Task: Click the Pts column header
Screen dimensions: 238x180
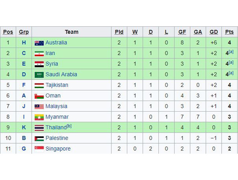Action: (x=229, y=32)
